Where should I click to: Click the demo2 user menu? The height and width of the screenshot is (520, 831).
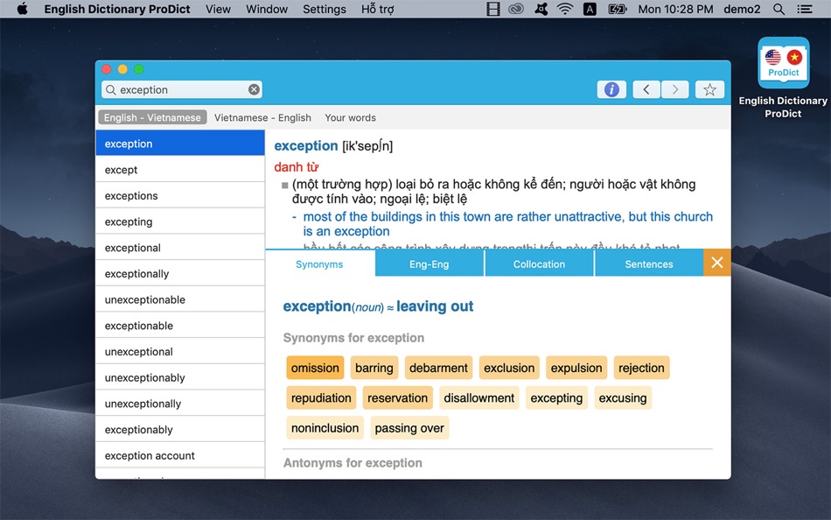click(x=742, y=9)
